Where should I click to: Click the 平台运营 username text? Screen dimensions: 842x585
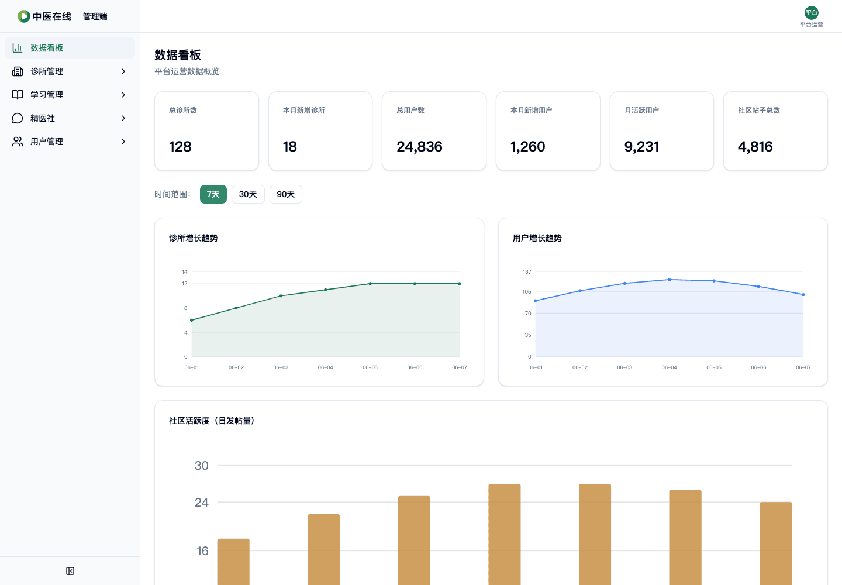[812, 25]
